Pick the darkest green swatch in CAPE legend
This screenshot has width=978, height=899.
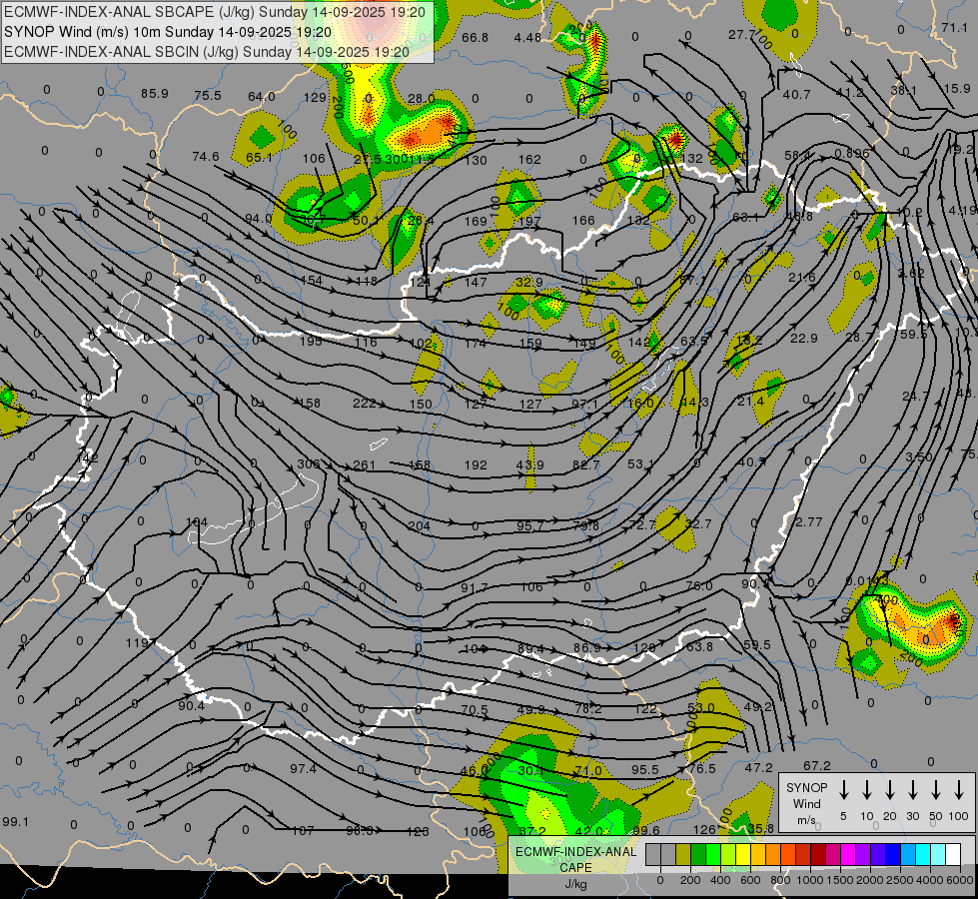698,854
